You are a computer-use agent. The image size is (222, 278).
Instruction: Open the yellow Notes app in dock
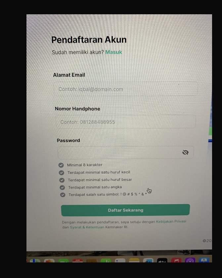134,260
